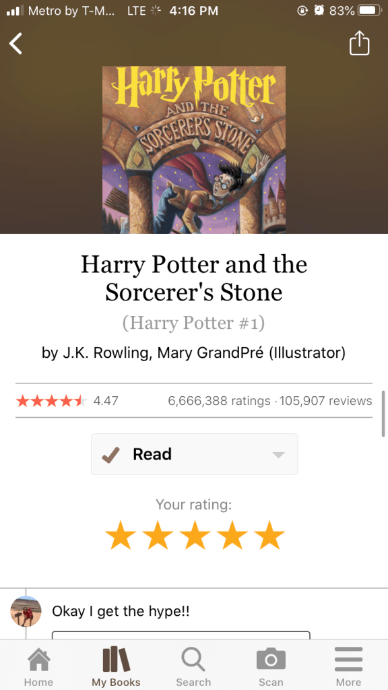
Task: Tap the Search magnifier icon
Action: pos(193,659)
